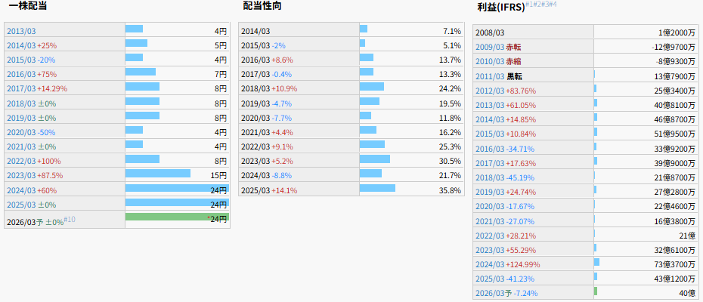Click 2022/03 +100% in 一株配当 table
Viewport: 703px width, 302px height.
point(33,161)
